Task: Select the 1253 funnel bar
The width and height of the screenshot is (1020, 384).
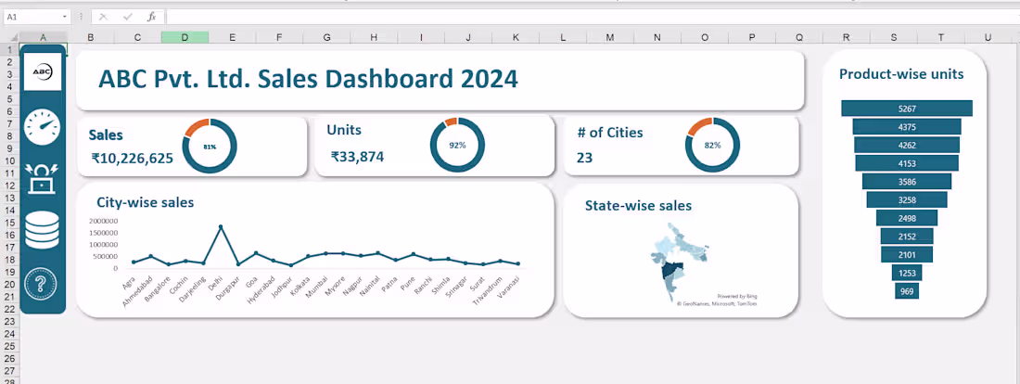Action: click(906, 273)
